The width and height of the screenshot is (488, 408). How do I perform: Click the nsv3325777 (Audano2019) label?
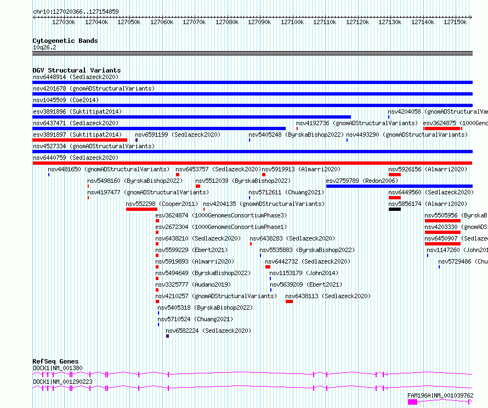[x=193, y=284]
